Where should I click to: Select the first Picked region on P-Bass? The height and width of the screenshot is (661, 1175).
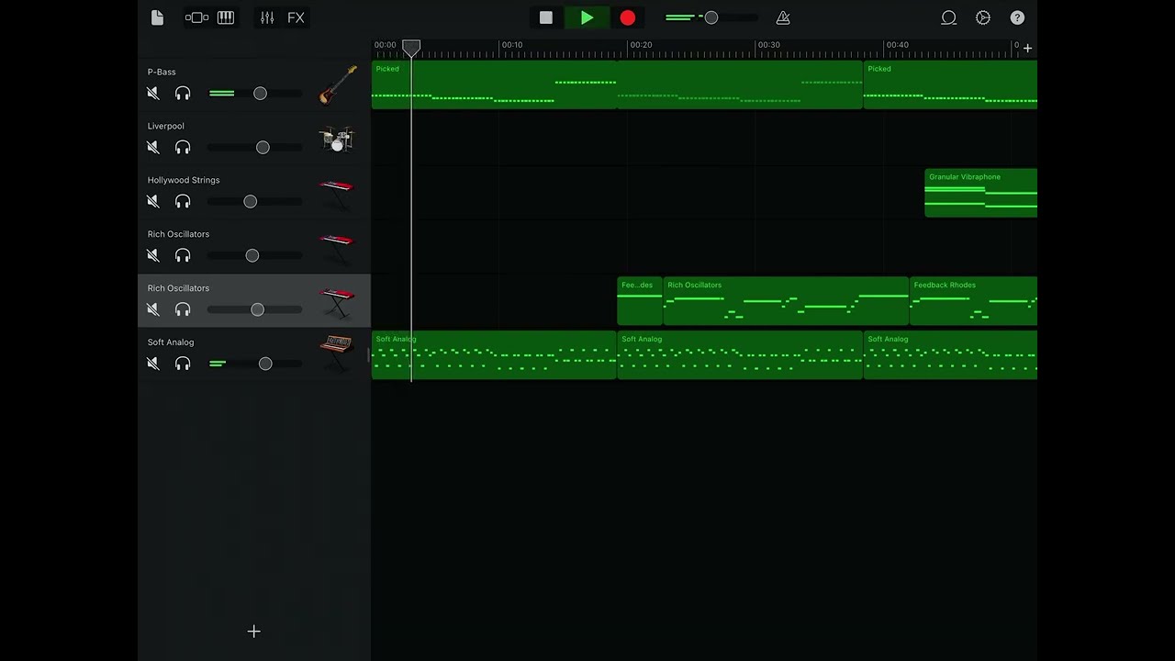pyautogui.click(x=494, y=84)
